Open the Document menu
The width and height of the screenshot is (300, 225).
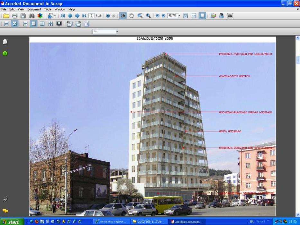[34, 9]
